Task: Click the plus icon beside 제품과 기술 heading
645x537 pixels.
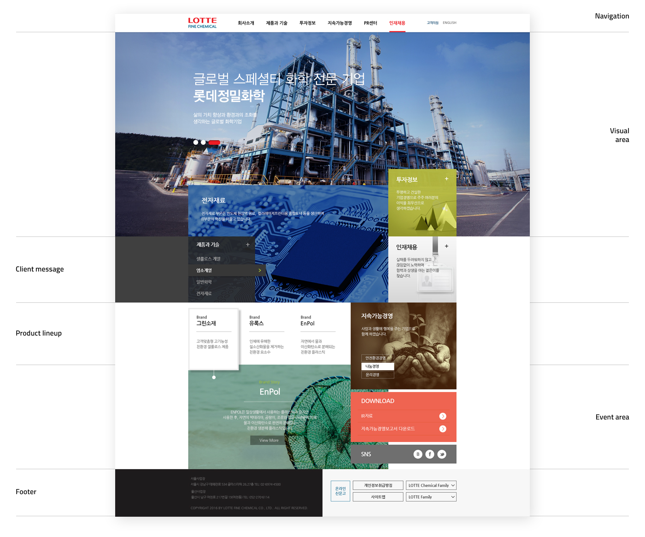Action: (248, 245)
